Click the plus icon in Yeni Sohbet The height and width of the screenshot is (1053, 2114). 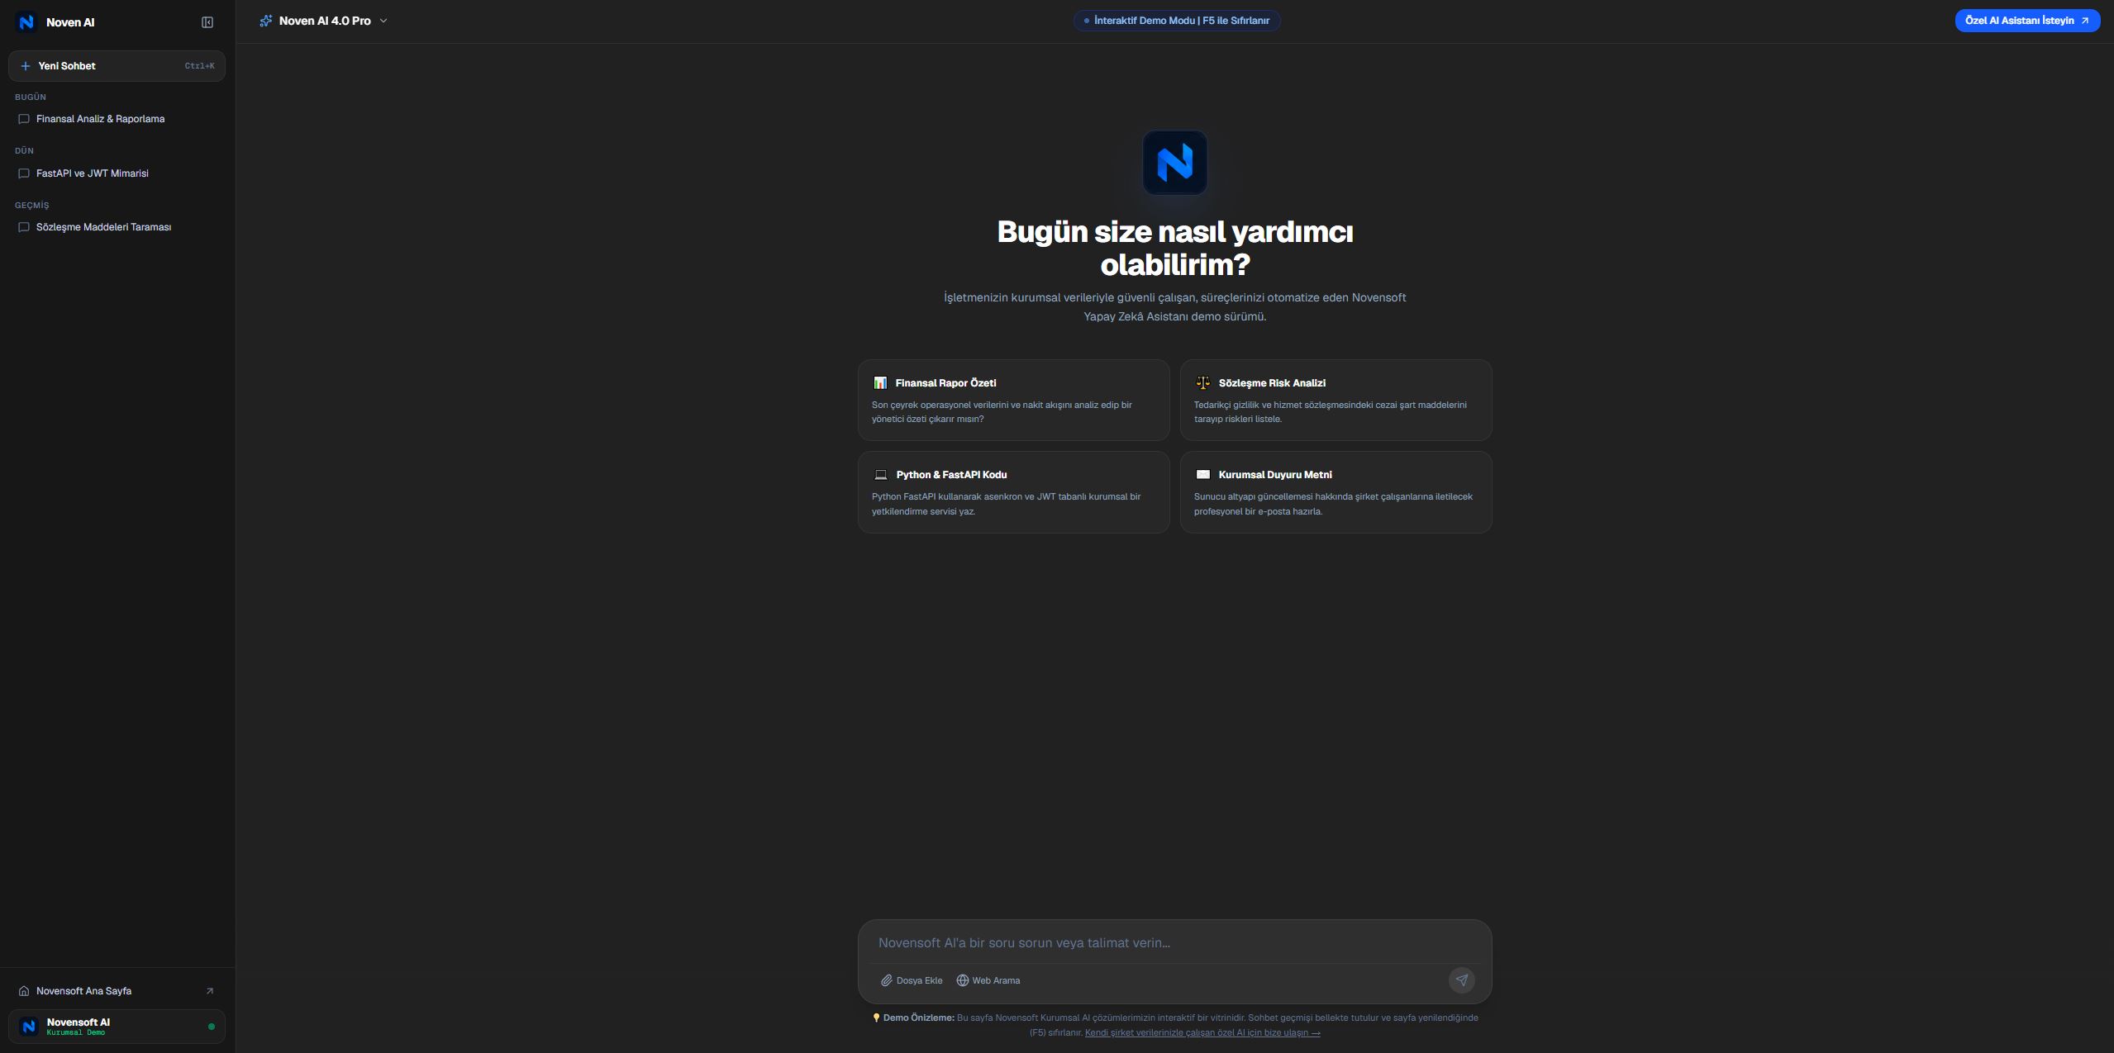click(26, 66)
